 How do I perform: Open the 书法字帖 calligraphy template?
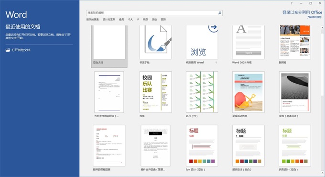coord(155,42)
